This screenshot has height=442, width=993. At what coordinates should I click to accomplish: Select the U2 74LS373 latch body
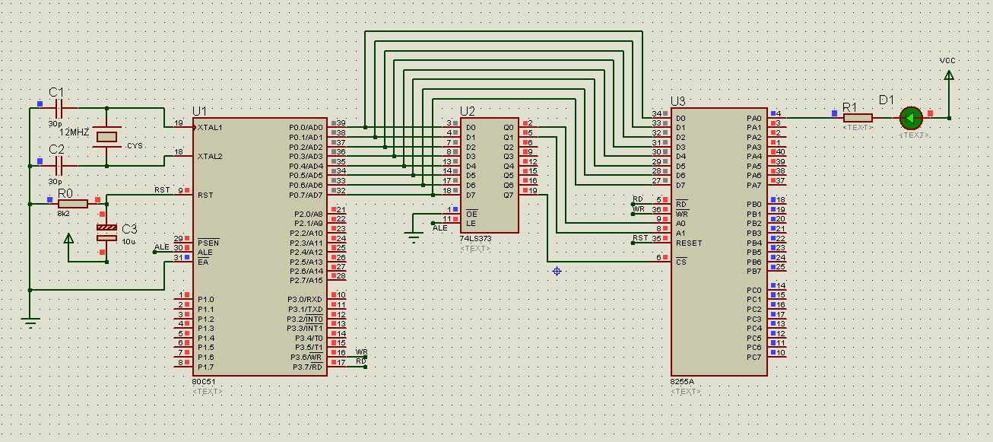point(490,175)
